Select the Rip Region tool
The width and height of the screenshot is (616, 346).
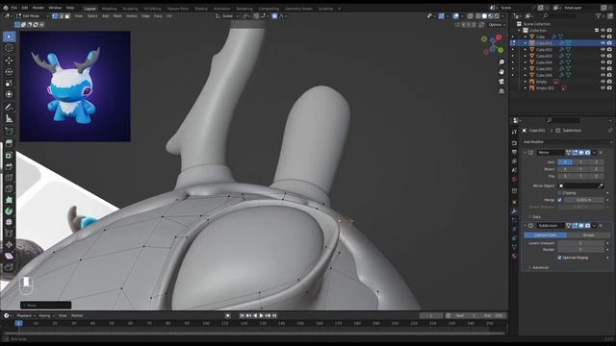point(9,267)
